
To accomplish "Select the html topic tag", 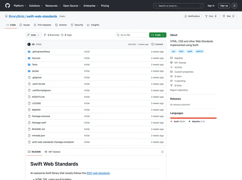I will [x=181, y=51].
